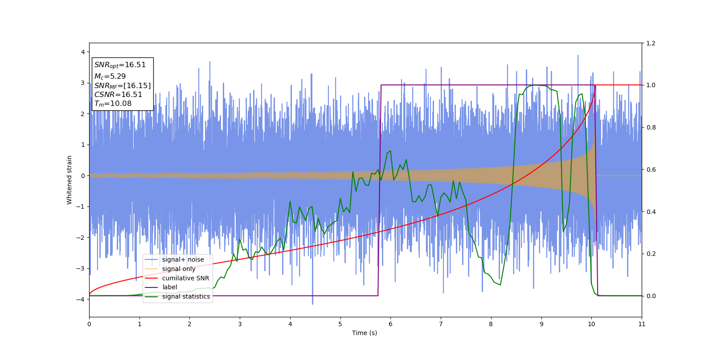Click the x-axis tick label 5
Viewport: 713px width, 356px height.
tap(340, 324)
